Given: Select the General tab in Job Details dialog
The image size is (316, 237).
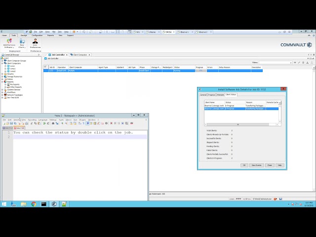Looking at the screenshot, I should (203, 95).
